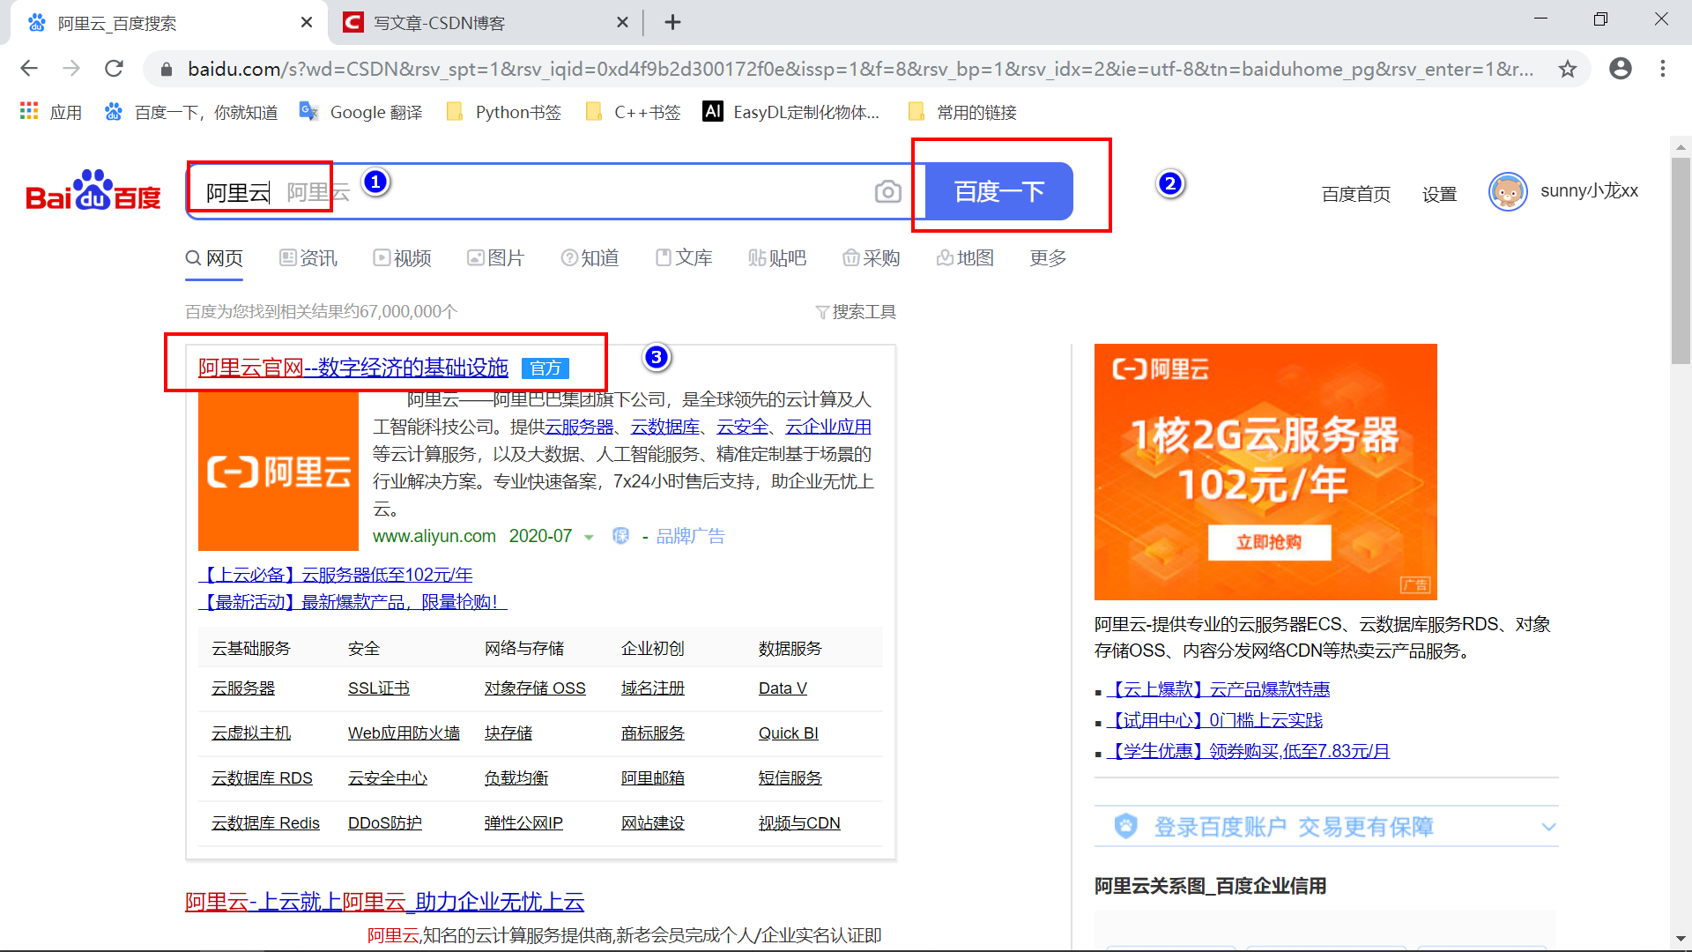Image resolution: width=1692 pixels, height=952 pixels.
Task: Open 【试用中心】0门槛上云实践 link
Action: point(1214,720)
